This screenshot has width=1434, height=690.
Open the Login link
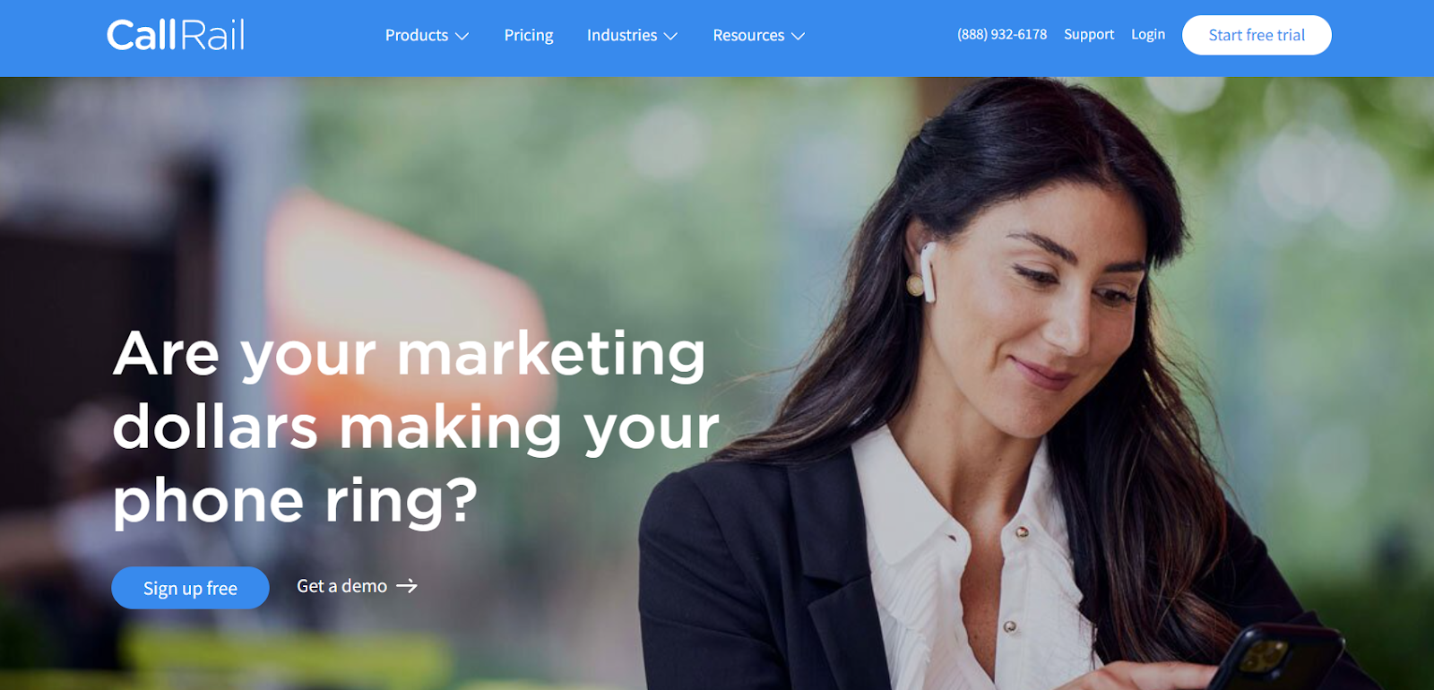point(1148,34)
